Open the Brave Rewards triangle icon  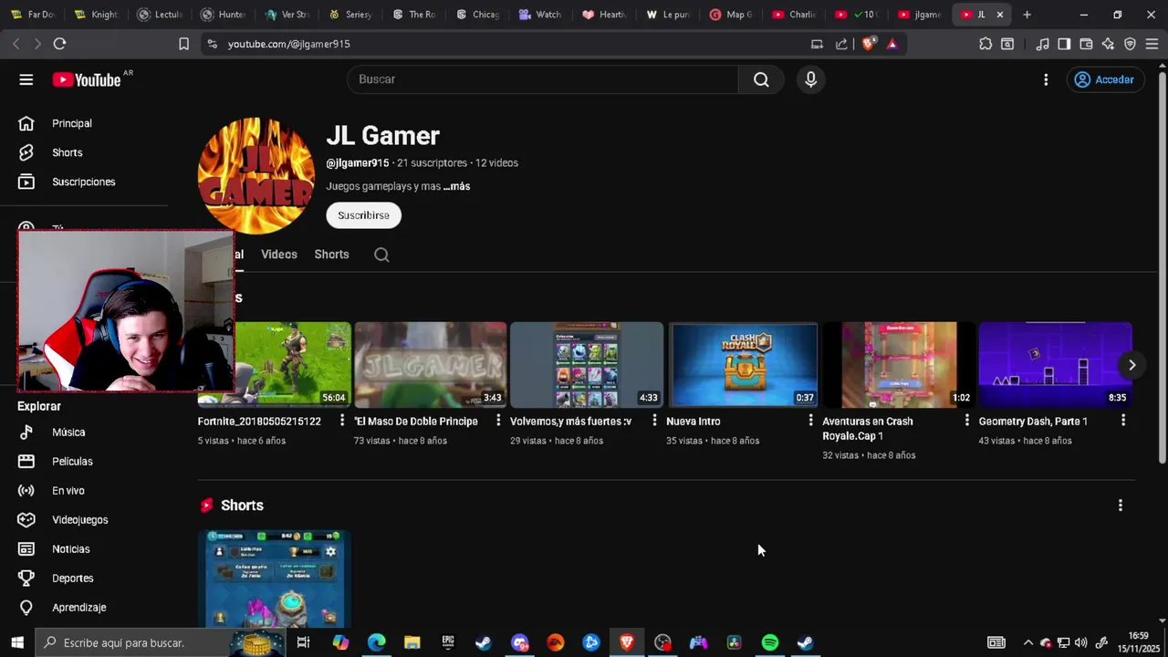point(892,44)
